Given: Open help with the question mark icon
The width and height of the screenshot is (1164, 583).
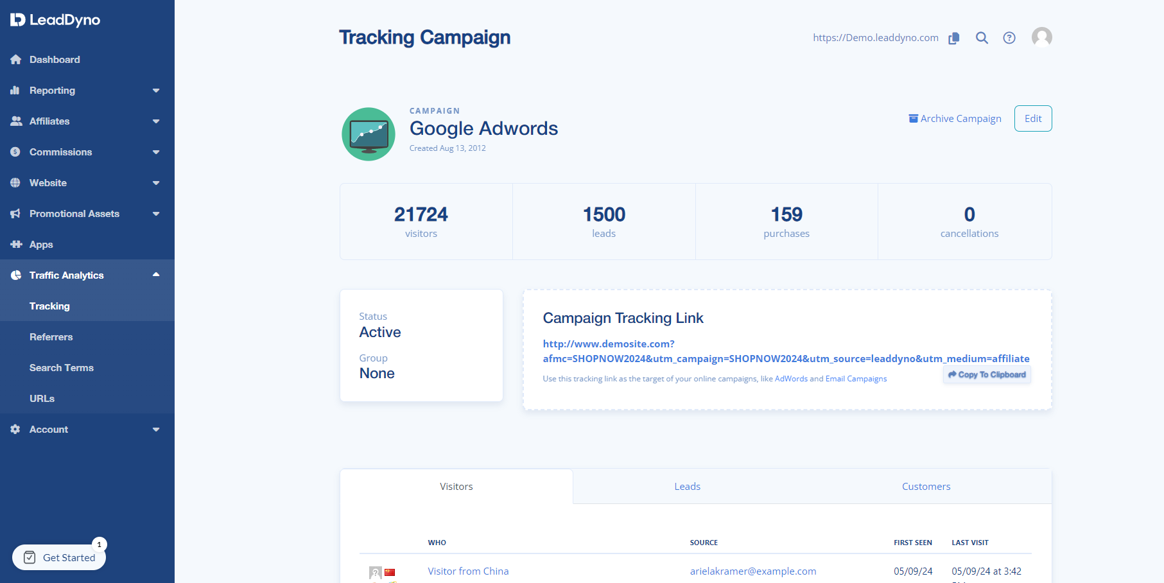Looking at the screenshot, I should click(1009, 38).
